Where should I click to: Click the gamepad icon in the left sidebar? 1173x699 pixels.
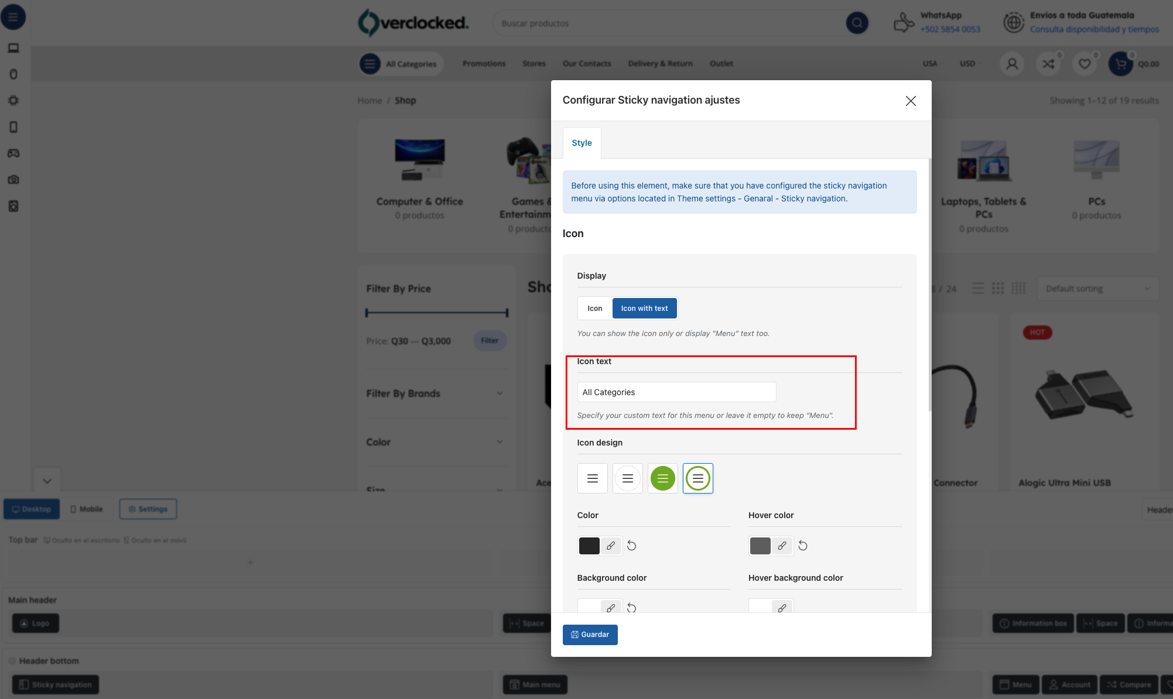[x=13, y=153]
